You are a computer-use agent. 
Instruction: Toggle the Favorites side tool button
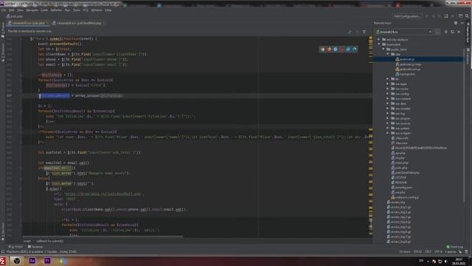click(x=3, y=232)
